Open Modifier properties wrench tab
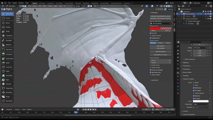The height and width of the screenshot is (120, 213). [178, 76]
